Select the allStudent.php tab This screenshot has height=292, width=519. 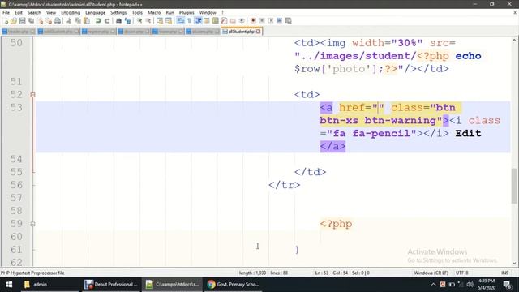point(241,32)
